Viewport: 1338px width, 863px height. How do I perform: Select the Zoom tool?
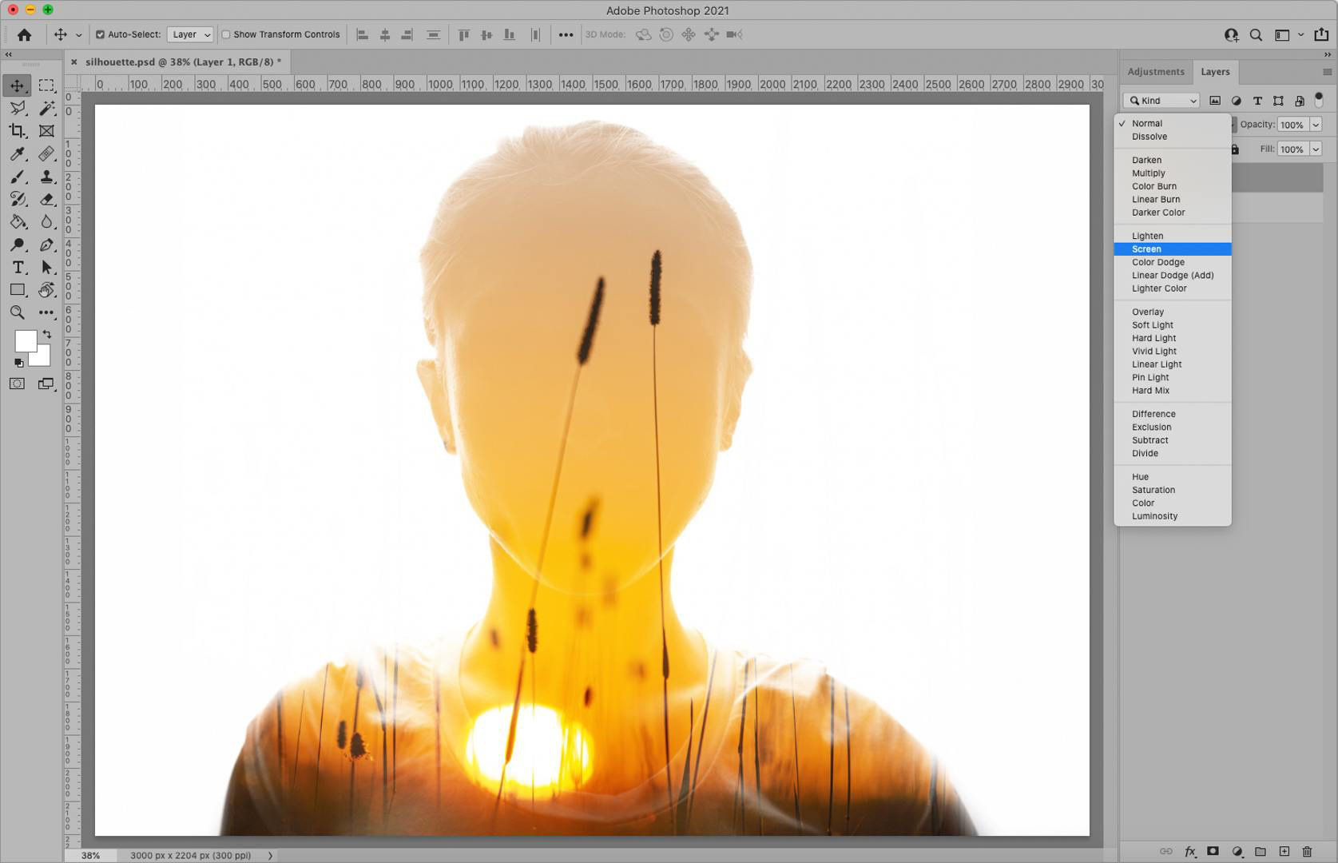click(18, 312)
